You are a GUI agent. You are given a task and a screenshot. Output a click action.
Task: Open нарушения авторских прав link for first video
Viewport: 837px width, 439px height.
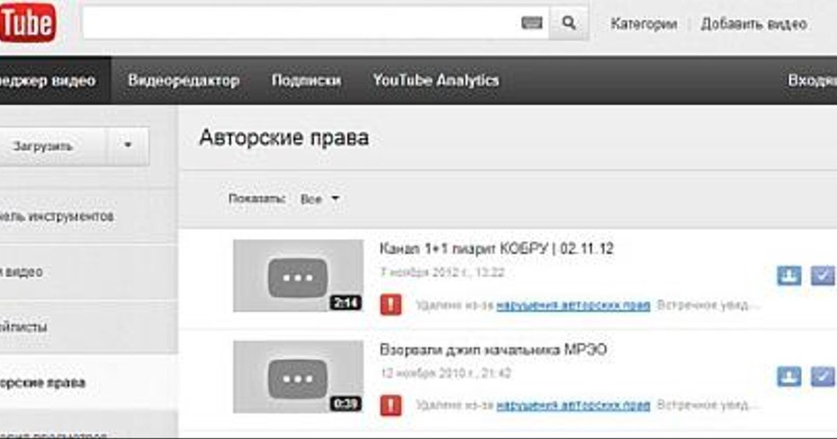[573, 306]
